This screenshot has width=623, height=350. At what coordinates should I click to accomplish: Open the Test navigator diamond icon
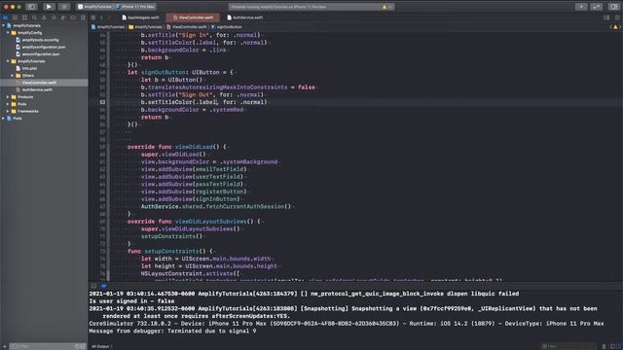(x=54, y=17)
